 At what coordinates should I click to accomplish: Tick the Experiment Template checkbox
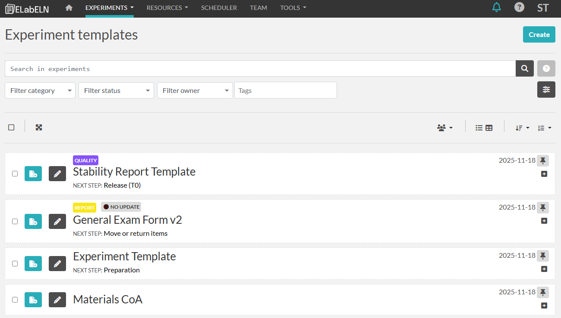[x=15, y=263]
